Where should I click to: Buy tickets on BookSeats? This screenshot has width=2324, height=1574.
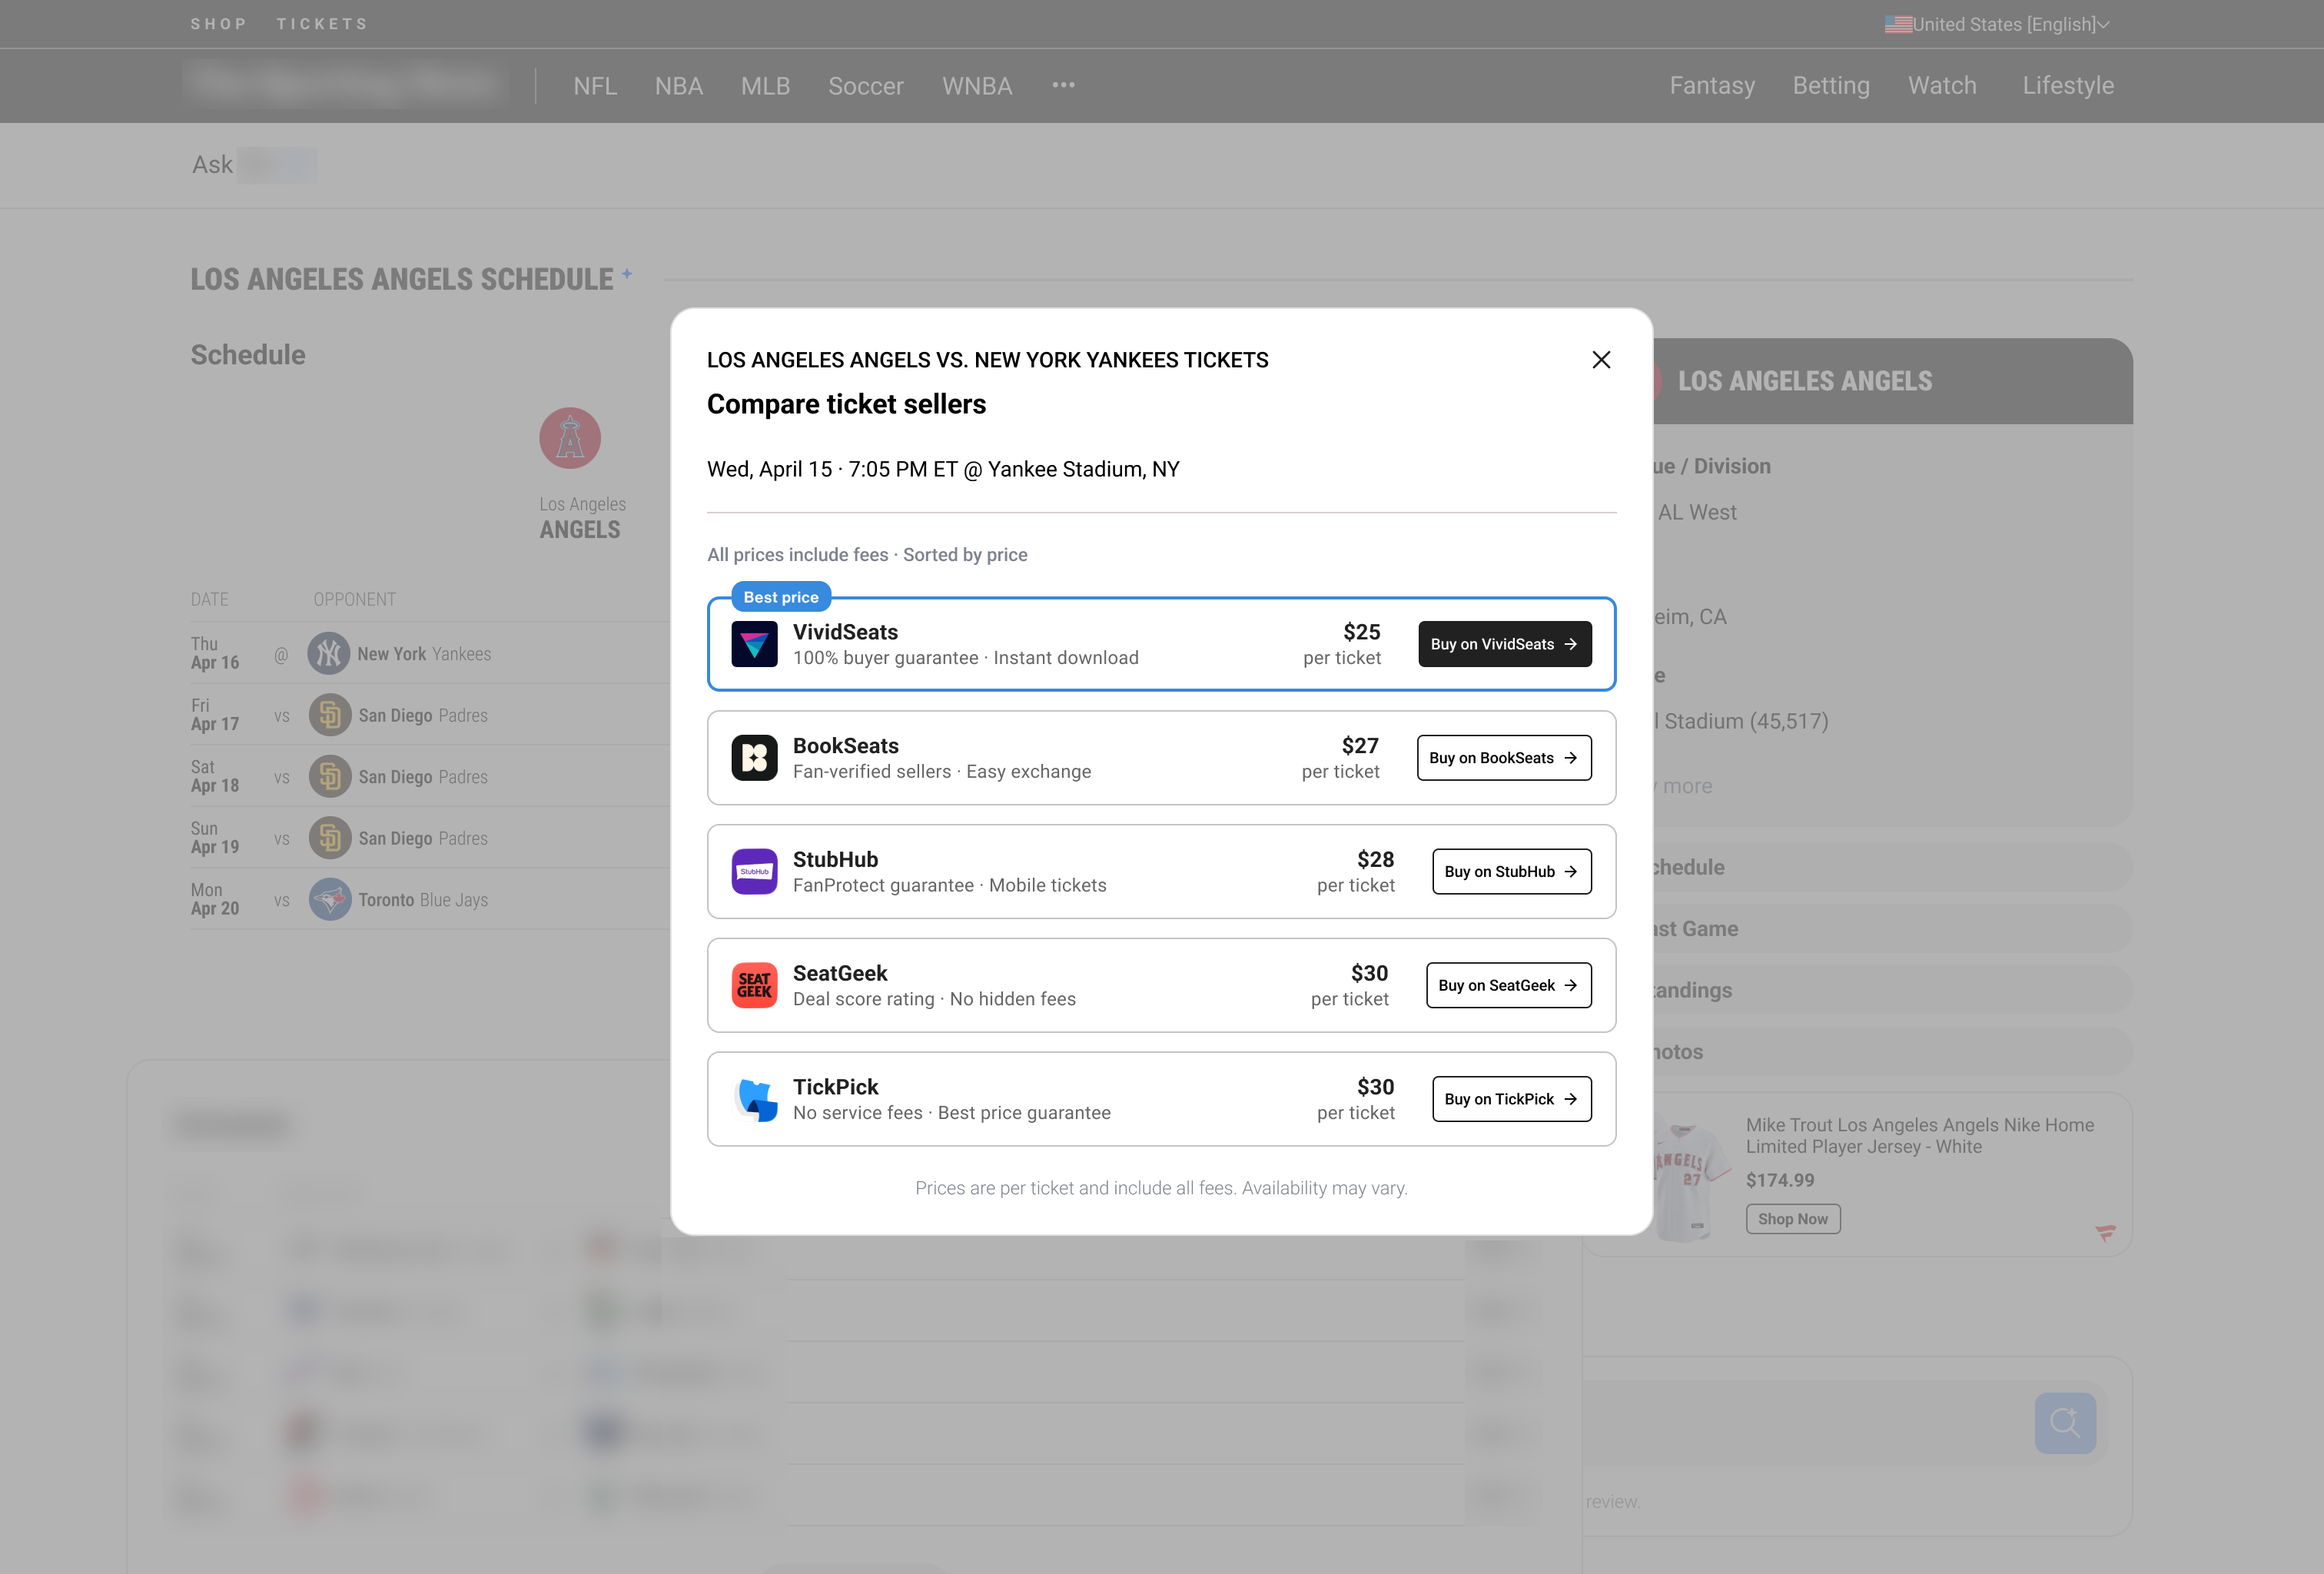click(1504, 758)
